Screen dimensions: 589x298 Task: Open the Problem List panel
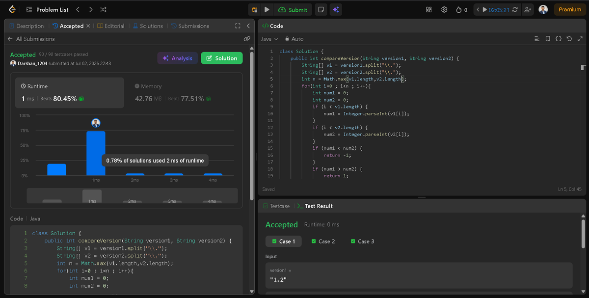(x=47, y=10)
